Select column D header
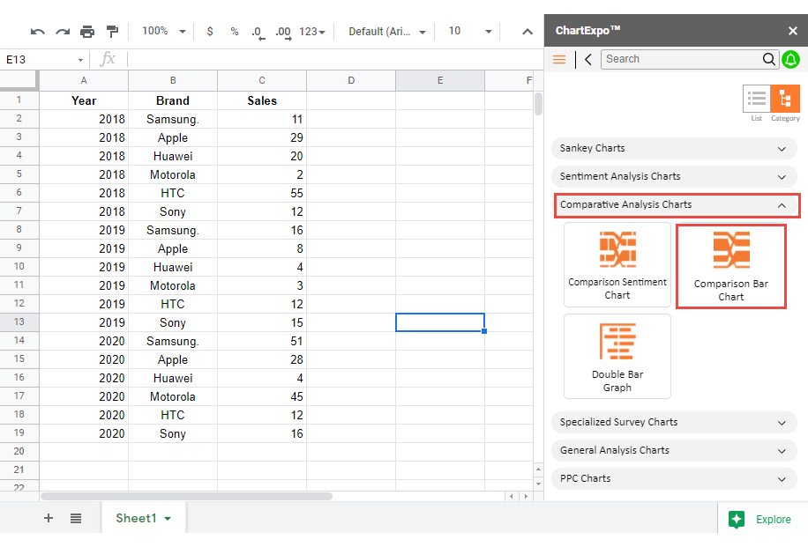The image size is (808, 547). [351, 80]
